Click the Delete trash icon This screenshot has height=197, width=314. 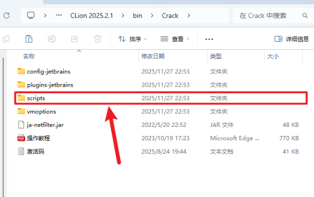pyautogui.click(x=98, y=39)
